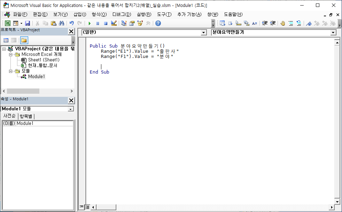Click List Properties/Methods icon
The height and width of the screenshot is (212, 342).
[x=222, y=23]
